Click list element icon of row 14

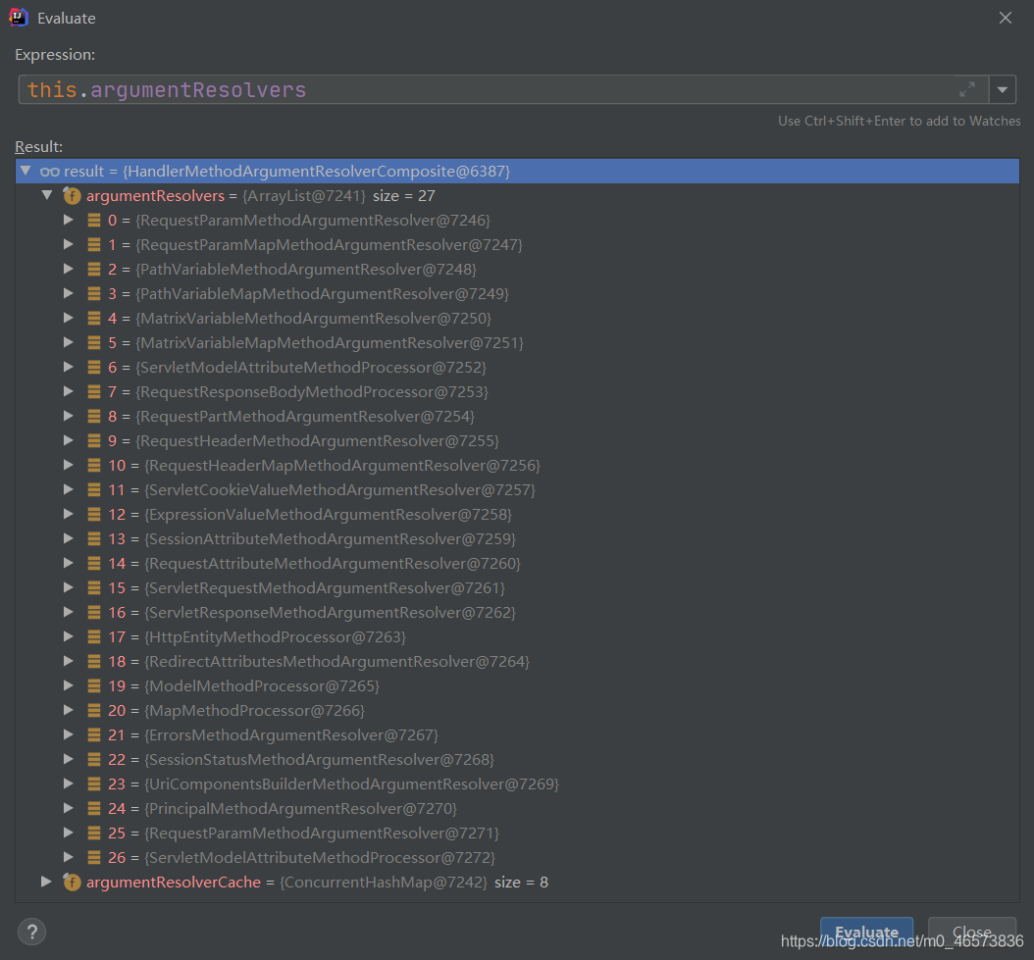coord(94,563)
